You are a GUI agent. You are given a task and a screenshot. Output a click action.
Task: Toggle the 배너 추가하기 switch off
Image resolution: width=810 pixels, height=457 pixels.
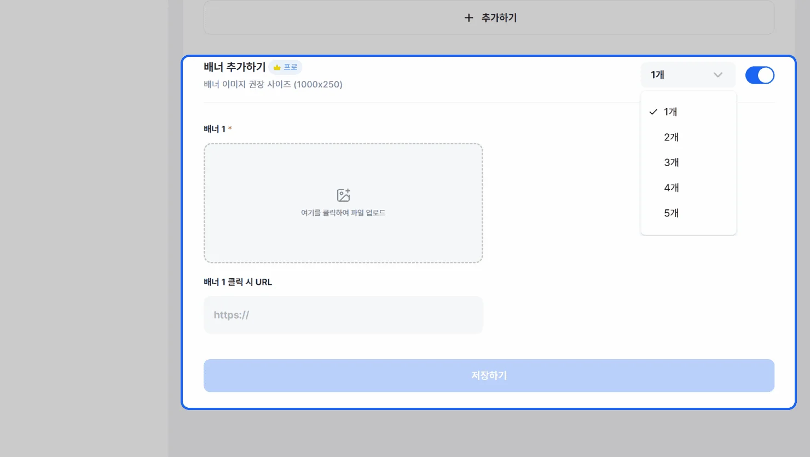coord(760,75)
